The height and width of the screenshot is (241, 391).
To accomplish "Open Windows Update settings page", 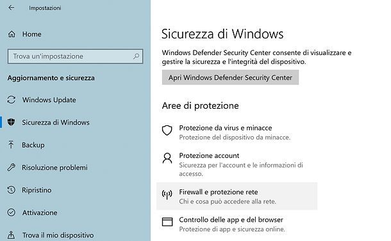I will pos(49,100).
